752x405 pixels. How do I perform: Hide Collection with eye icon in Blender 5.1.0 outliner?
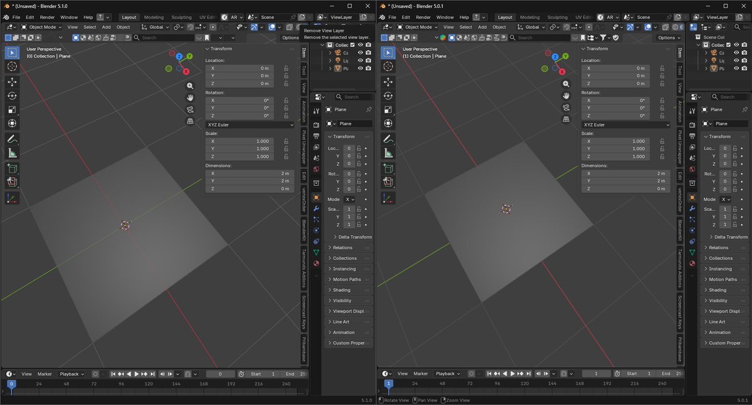coord(360,45)
